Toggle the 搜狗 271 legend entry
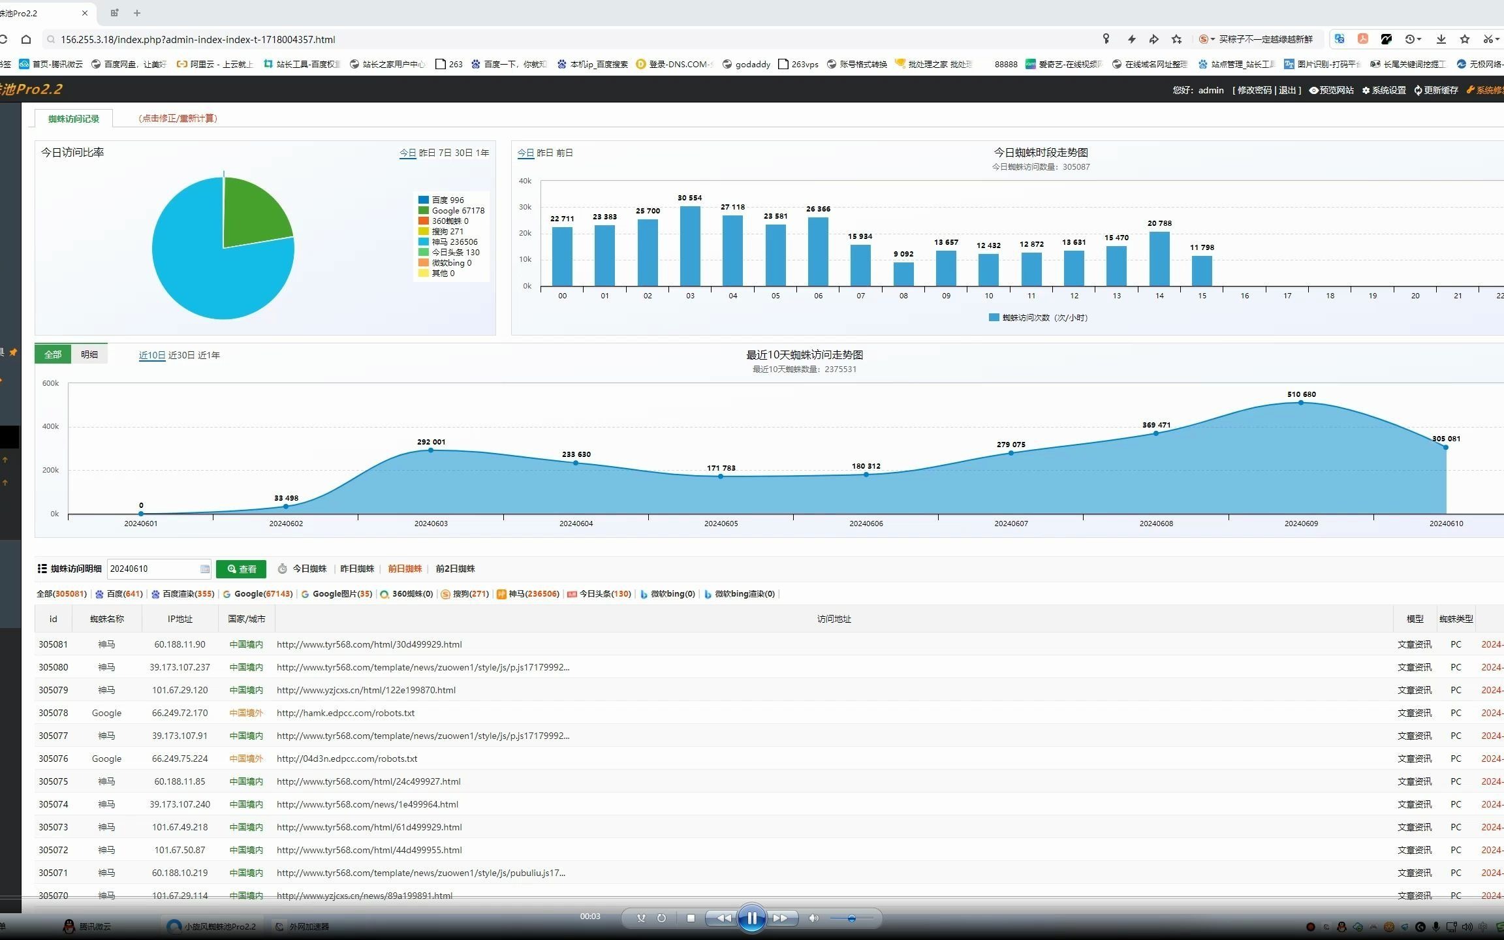Screen dimensions: 1504x940 [441, 231]
